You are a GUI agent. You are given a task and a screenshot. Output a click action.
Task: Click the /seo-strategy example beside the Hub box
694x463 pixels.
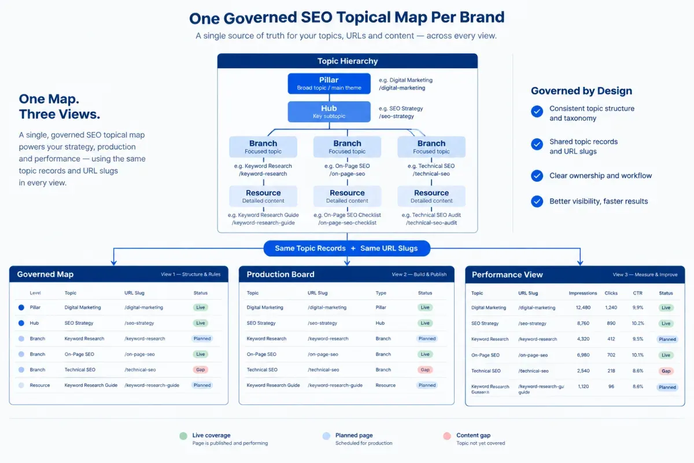pos(396,116)
